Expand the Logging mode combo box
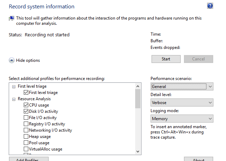Image resolution: width=226 pixels, height=161 pixels. click(x=182, y=119)
